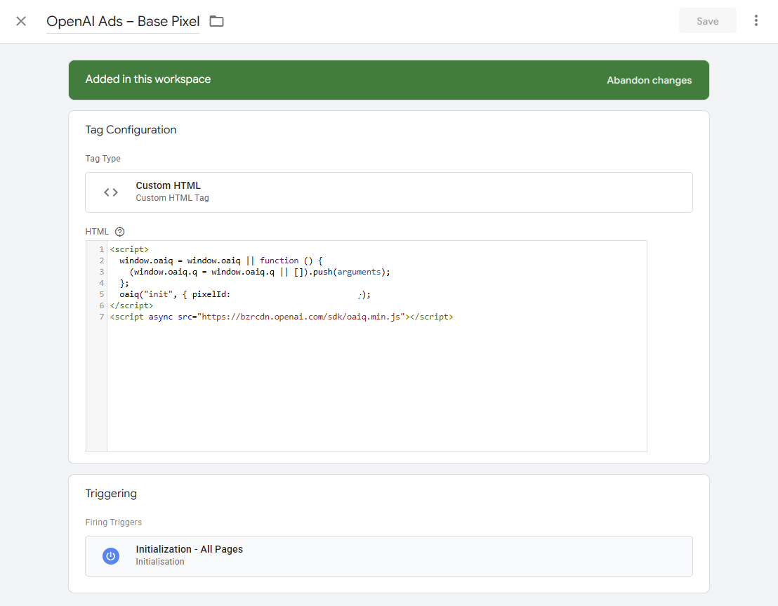Click the bzrcdn.openai.com script src line
The image size is (778, 606).
point(282,317)
